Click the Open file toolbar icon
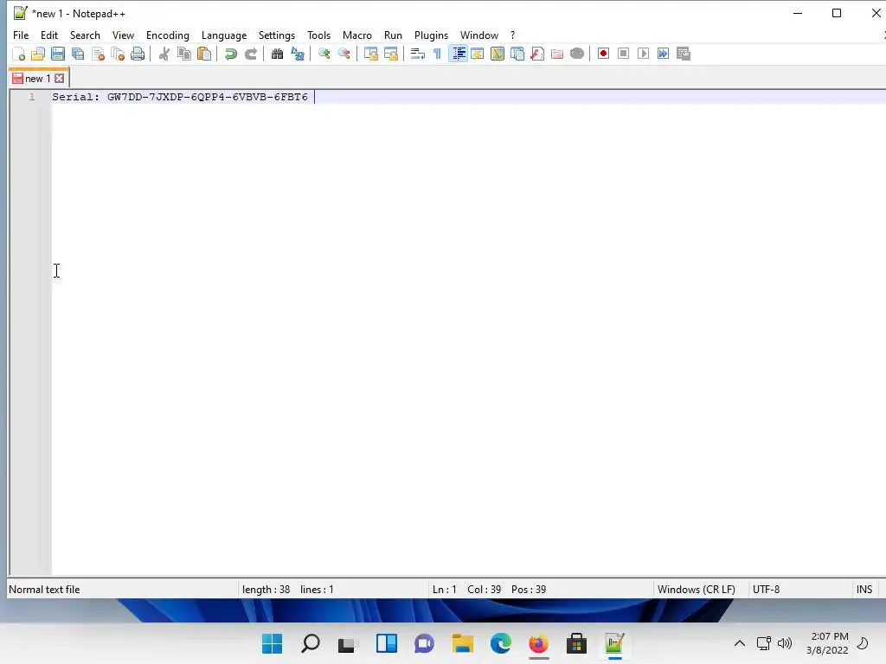886x664 pixels. pos(38,54)
